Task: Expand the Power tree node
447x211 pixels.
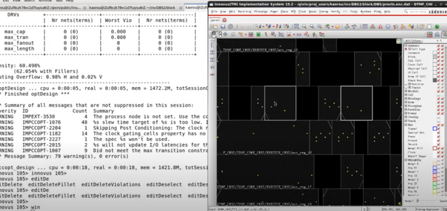Action: point(406,113)
